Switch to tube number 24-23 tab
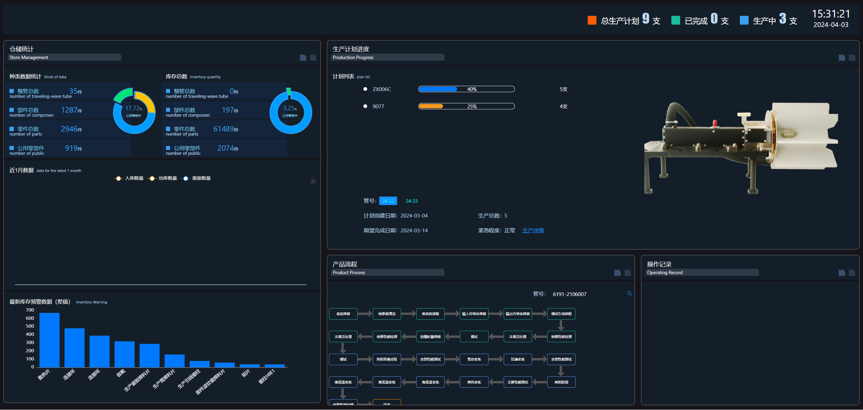The height and width of the screenshot is (410, 863). [x=412, y=201]
